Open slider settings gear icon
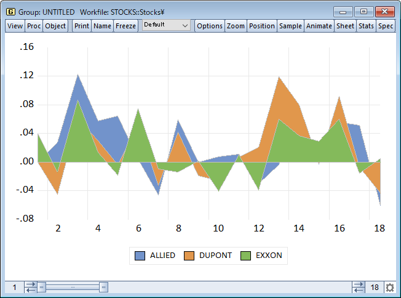The image size is (401, 298). pyautogui.click(x=390, y=288)
